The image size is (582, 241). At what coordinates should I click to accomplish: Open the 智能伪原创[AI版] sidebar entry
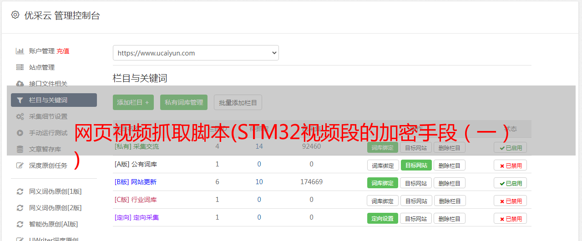[54, 224]
